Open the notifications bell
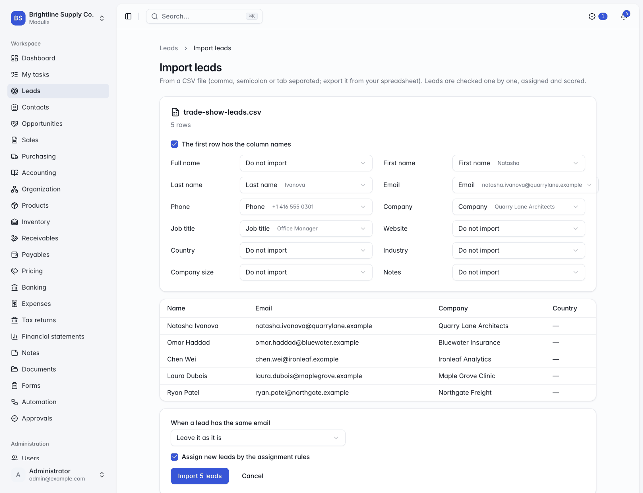Viewport: 643px width, 493px height. tap(624, 16)
